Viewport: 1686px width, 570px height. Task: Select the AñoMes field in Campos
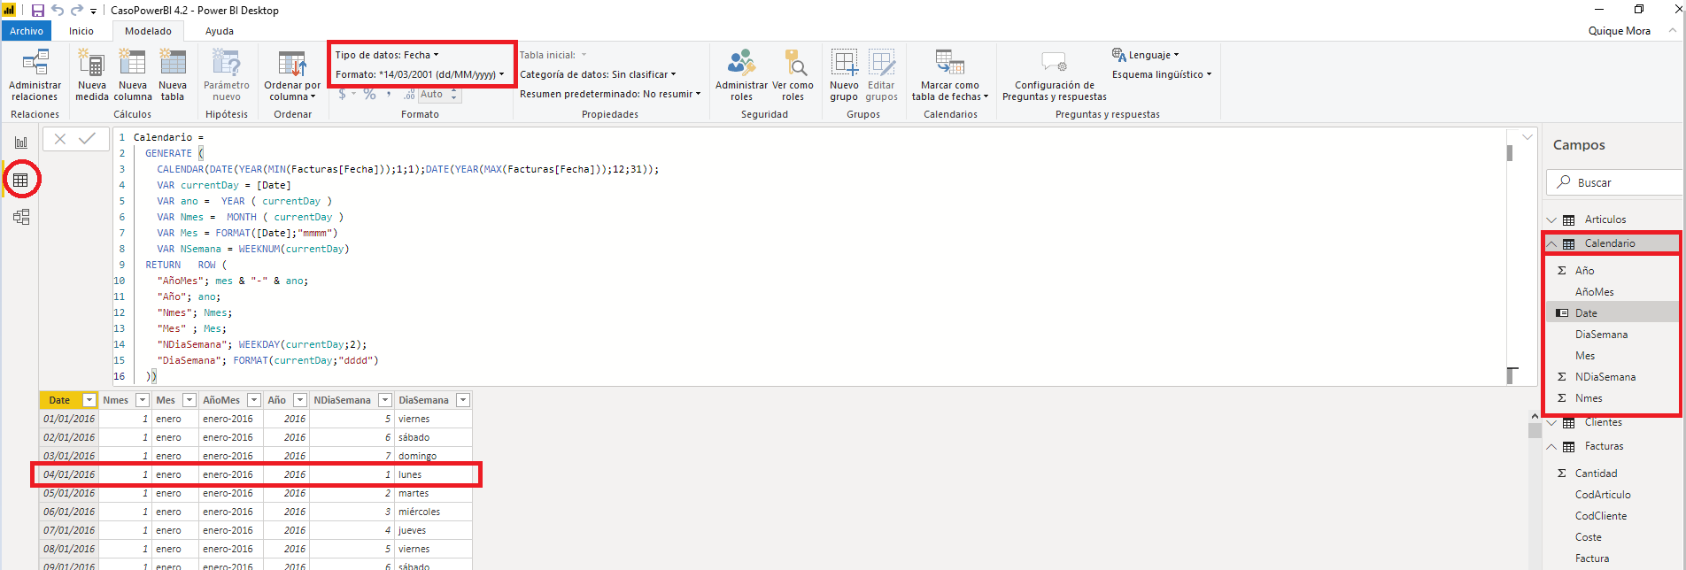[1594, 292]
